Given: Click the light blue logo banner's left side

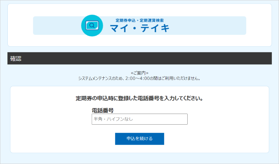Looking at the screenshot, I should 55,26.
